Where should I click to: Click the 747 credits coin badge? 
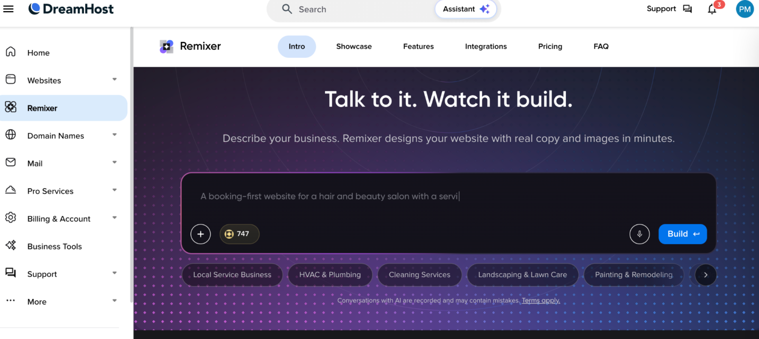pos(239,234)
